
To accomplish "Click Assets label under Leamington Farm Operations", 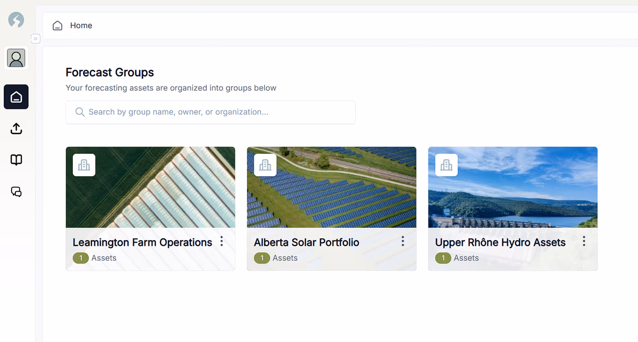I will [104, 258].
